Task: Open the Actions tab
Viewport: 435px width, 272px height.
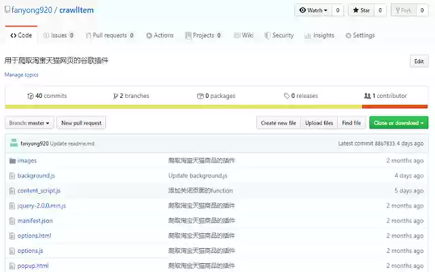Action: (x=160, y=35)
